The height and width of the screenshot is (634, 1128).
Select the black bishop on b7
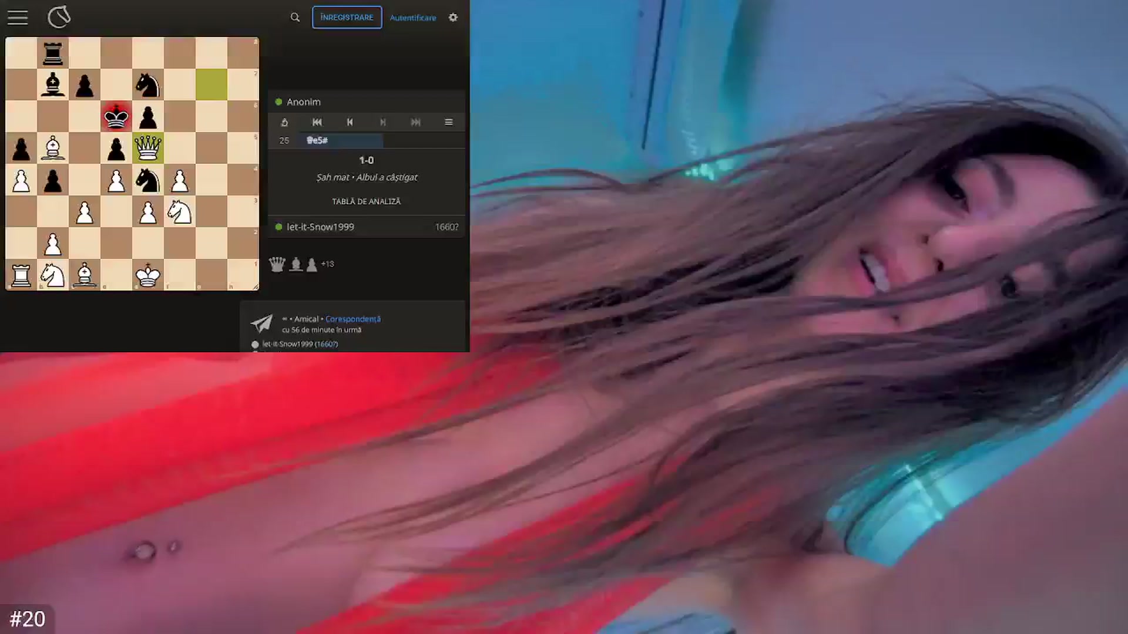tap(53, 85)
